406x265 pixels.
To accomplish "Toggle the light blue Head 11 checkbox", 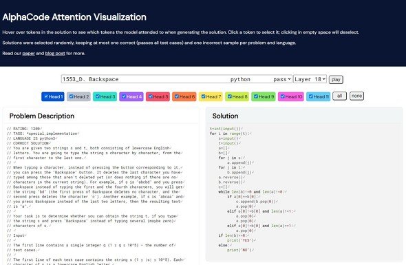I will tap(311, 96).
